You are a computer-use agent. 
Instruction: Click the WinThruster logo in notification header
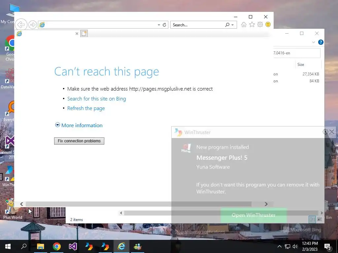(178, 132)
